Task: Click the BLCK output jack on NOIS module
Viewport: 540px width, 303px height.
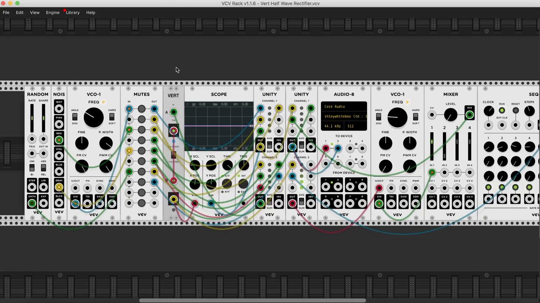Action: coord(59,204)
